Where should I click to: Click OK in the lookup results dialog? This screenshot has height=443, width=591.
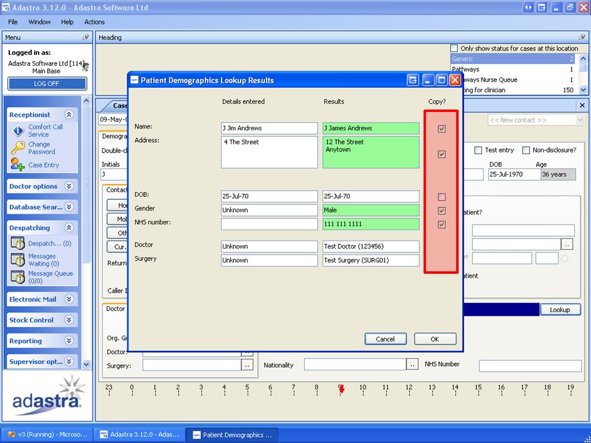435,339
